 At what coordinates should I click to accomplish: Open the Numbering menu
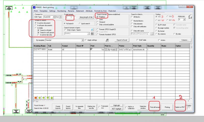point(62,11)
